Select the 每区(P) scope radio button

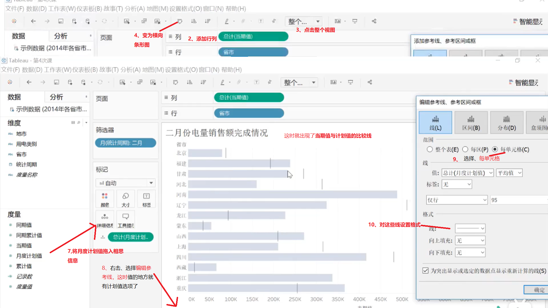[465, 149]
